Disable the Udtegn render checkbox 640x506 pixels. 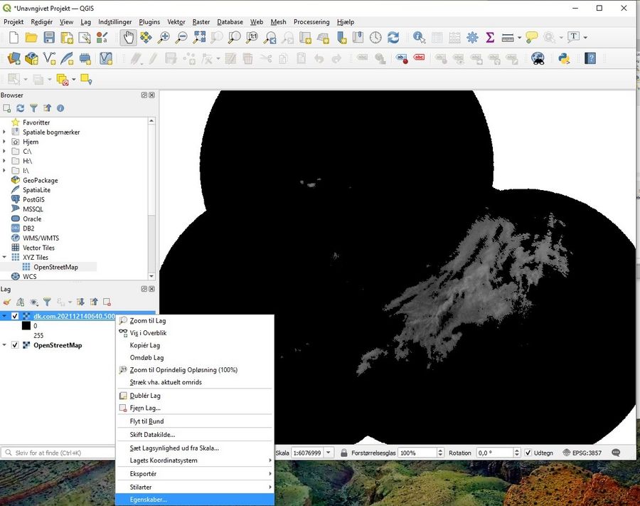point(528,453)
